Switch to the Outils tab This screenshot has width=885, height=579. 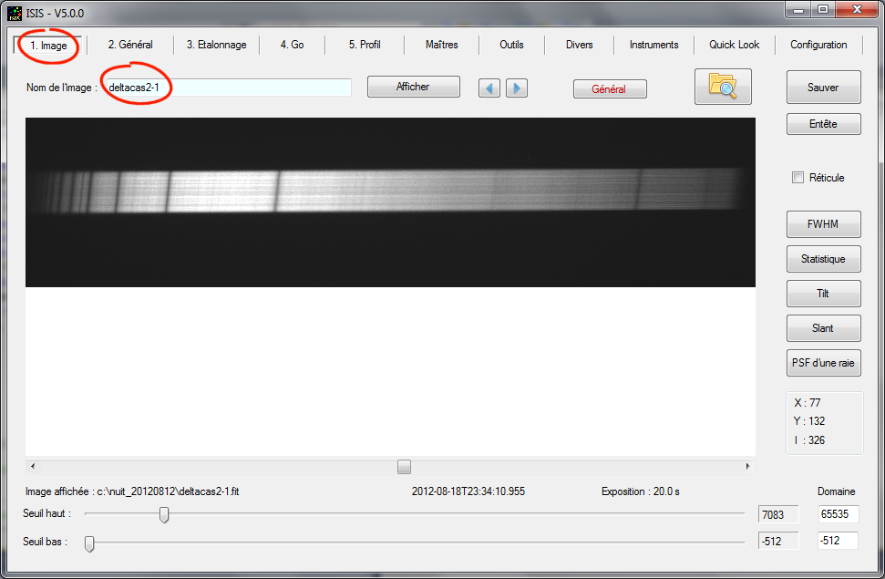click(511, 45)
